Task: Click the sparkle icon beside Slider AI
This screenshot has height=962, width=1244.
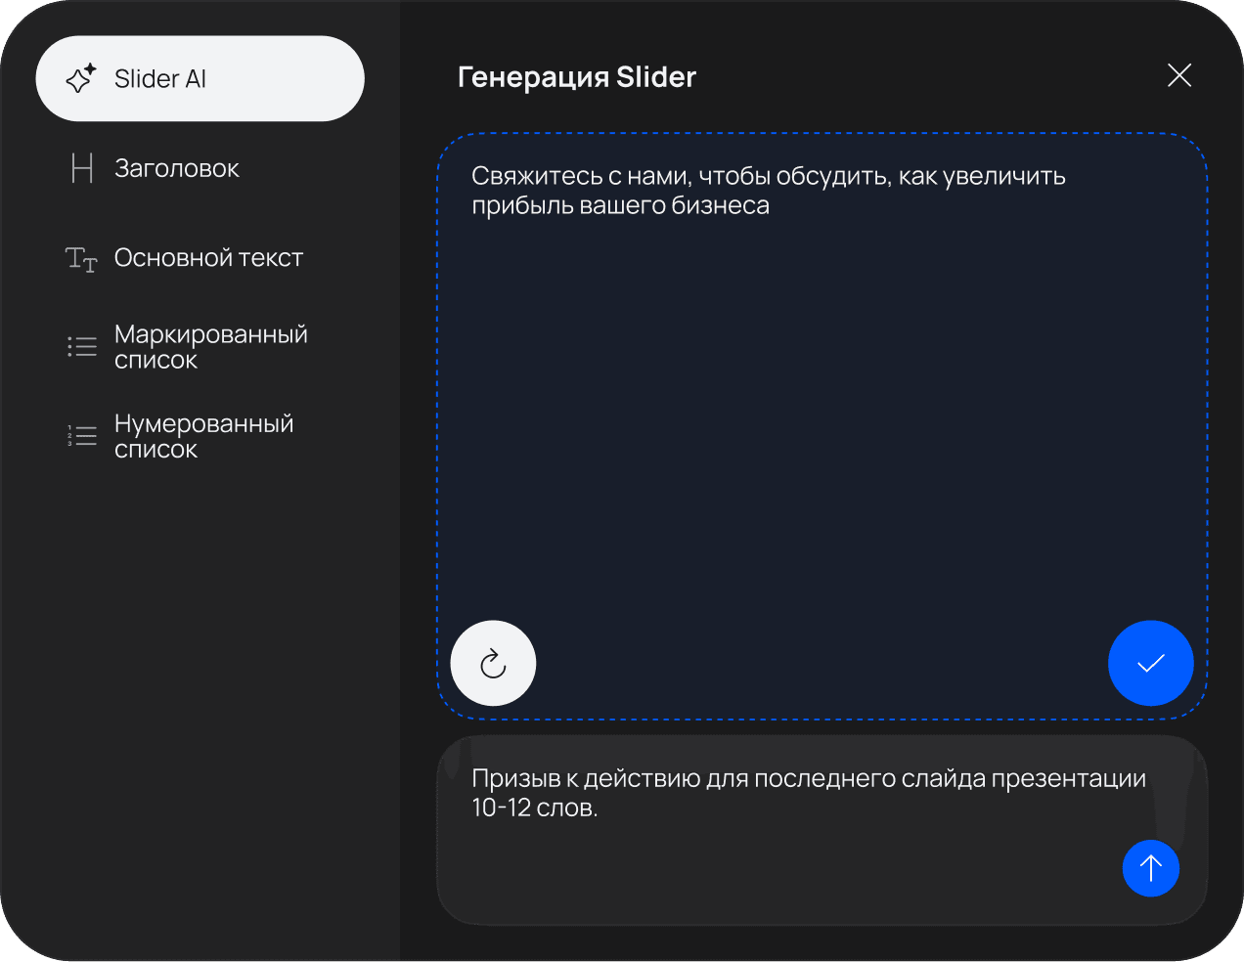Action: click(81, 78)
